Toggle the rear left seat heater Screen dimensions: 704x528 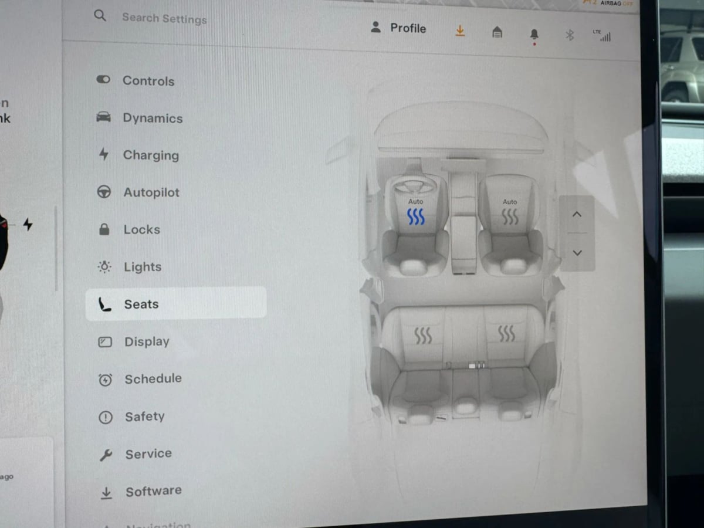click(423, 336)
